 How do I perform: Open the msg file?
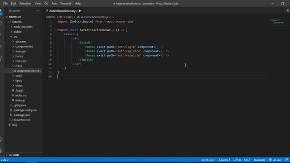pyautogui.click(x=14, y=125)
